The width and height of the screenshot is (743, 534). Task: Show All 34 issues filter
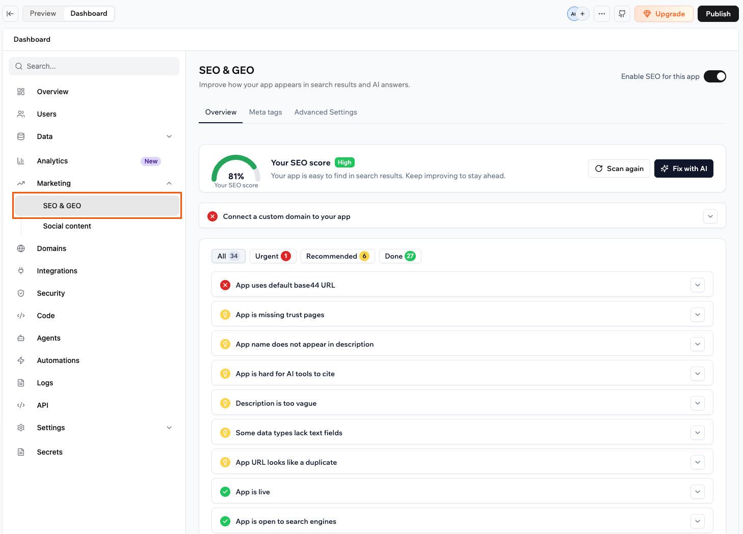pos(228,256)
